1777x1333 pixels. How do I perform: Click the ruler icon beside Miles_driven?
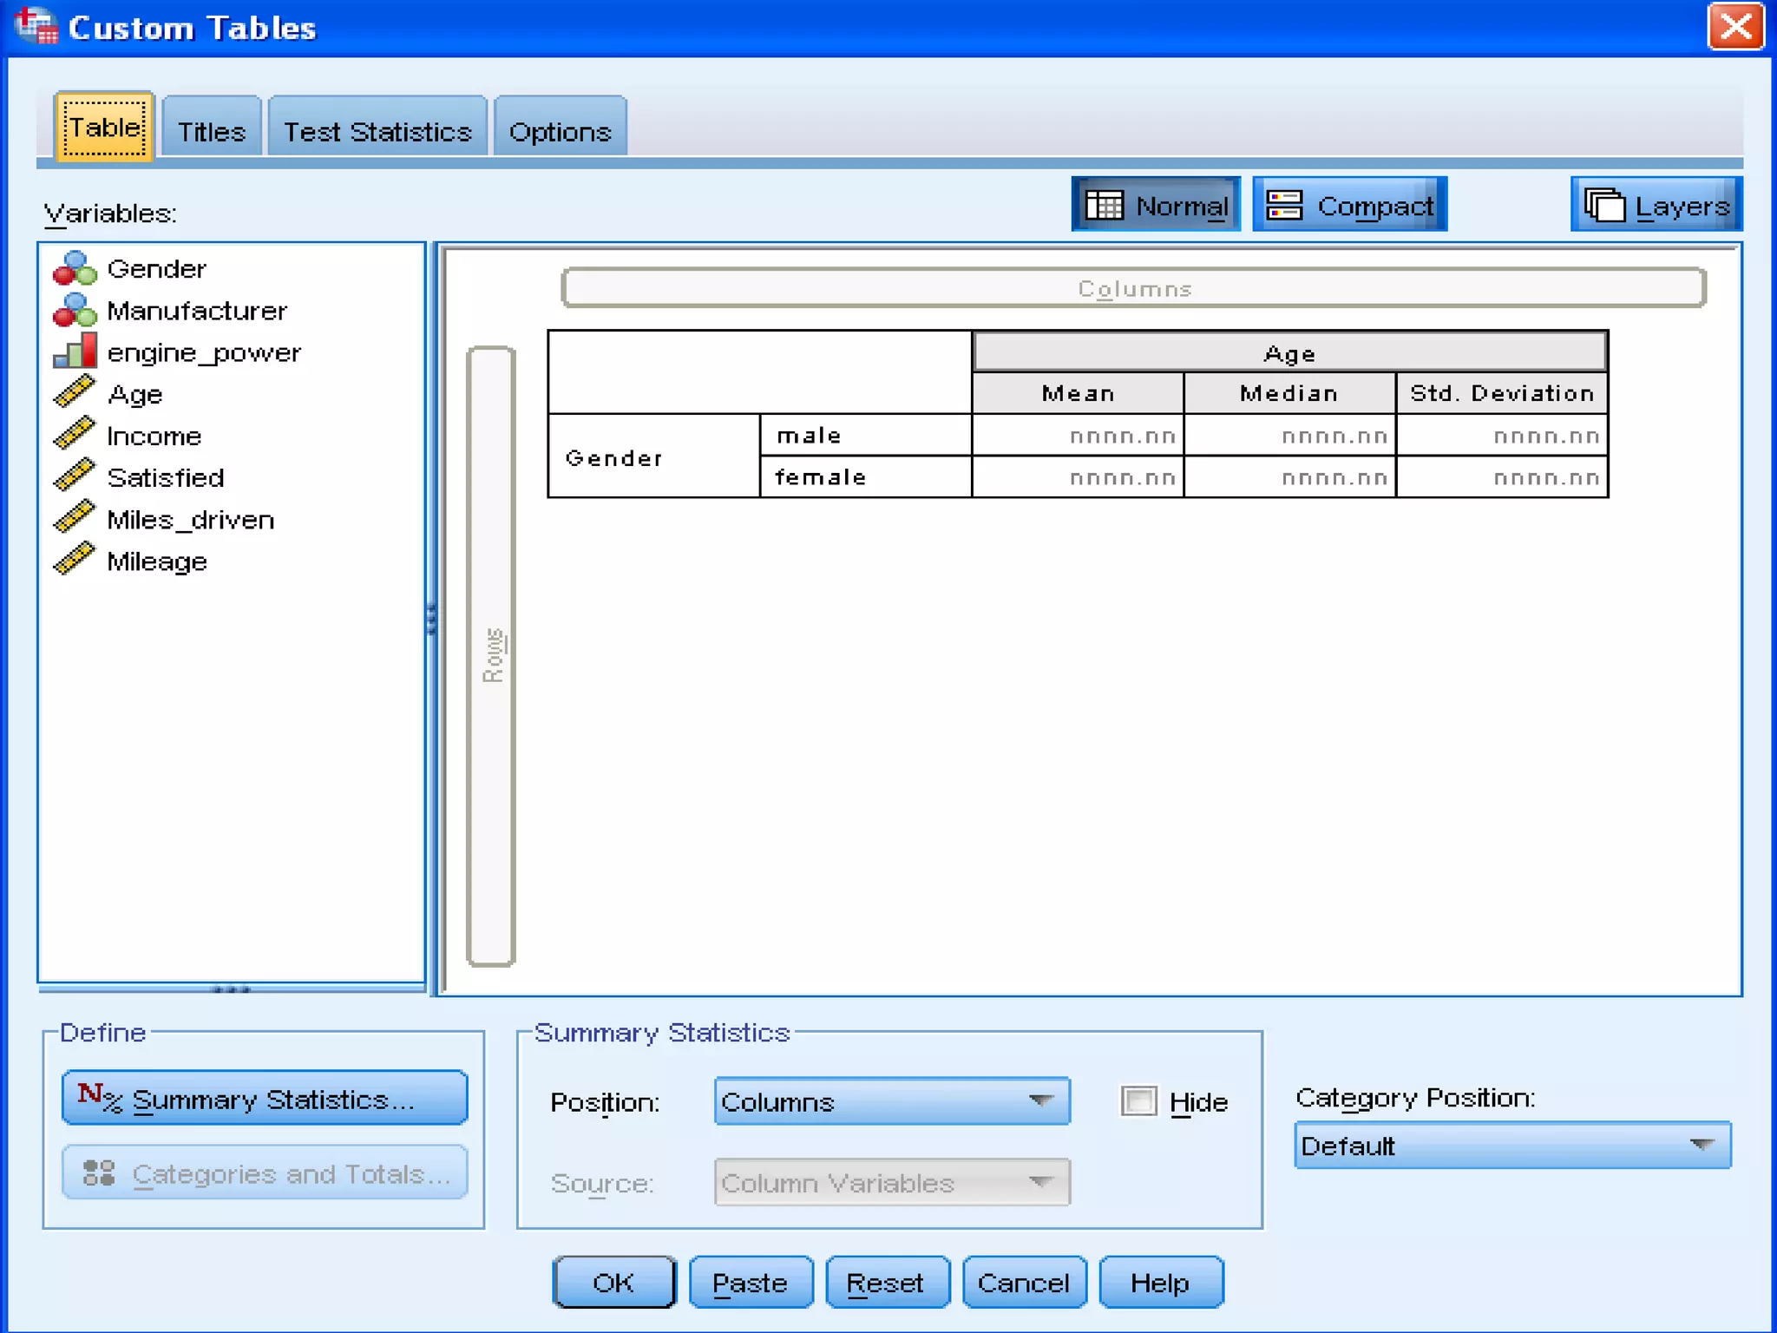pos(75,517)
